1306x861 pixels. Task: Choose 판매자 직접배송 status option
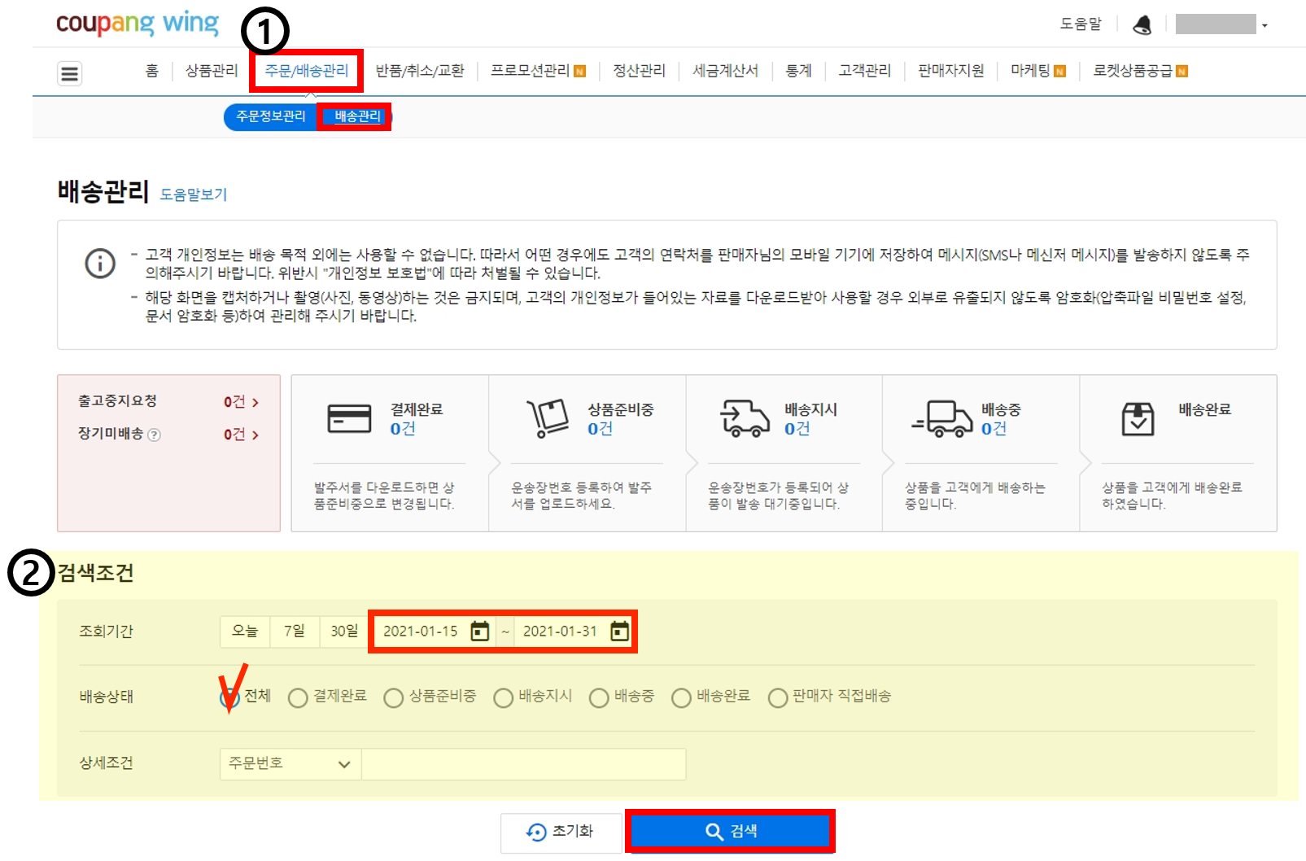point(778,697)
